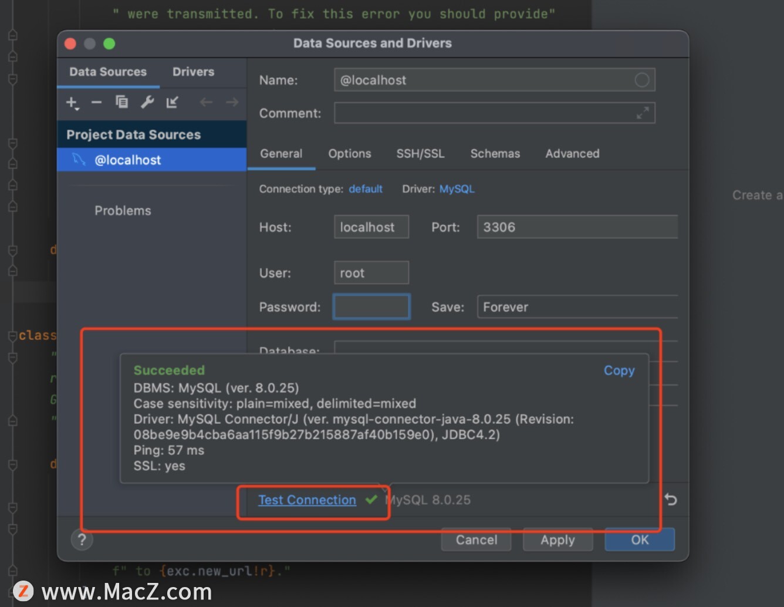Change connection type via default link

(366, 189)
